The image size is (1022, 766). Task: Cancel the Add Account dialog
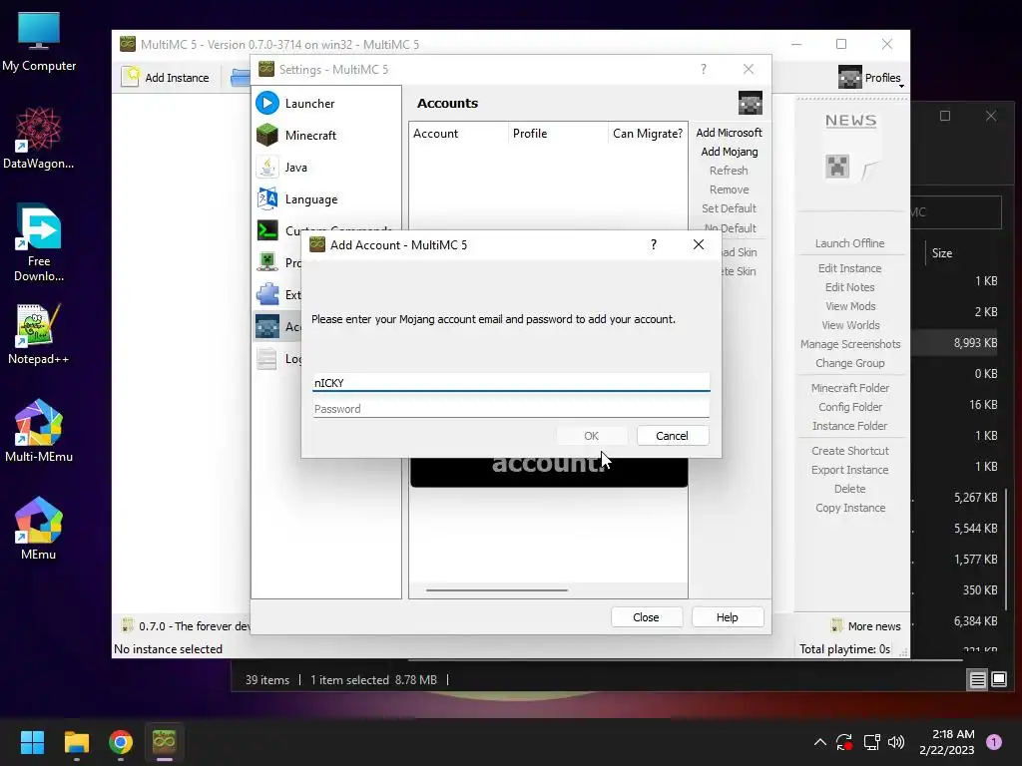[672, 436]
